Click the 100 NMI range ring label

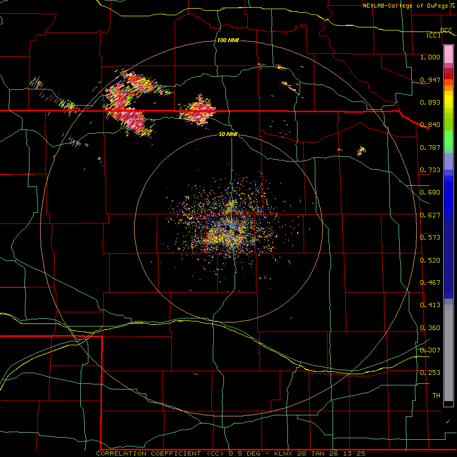[228, 40]
